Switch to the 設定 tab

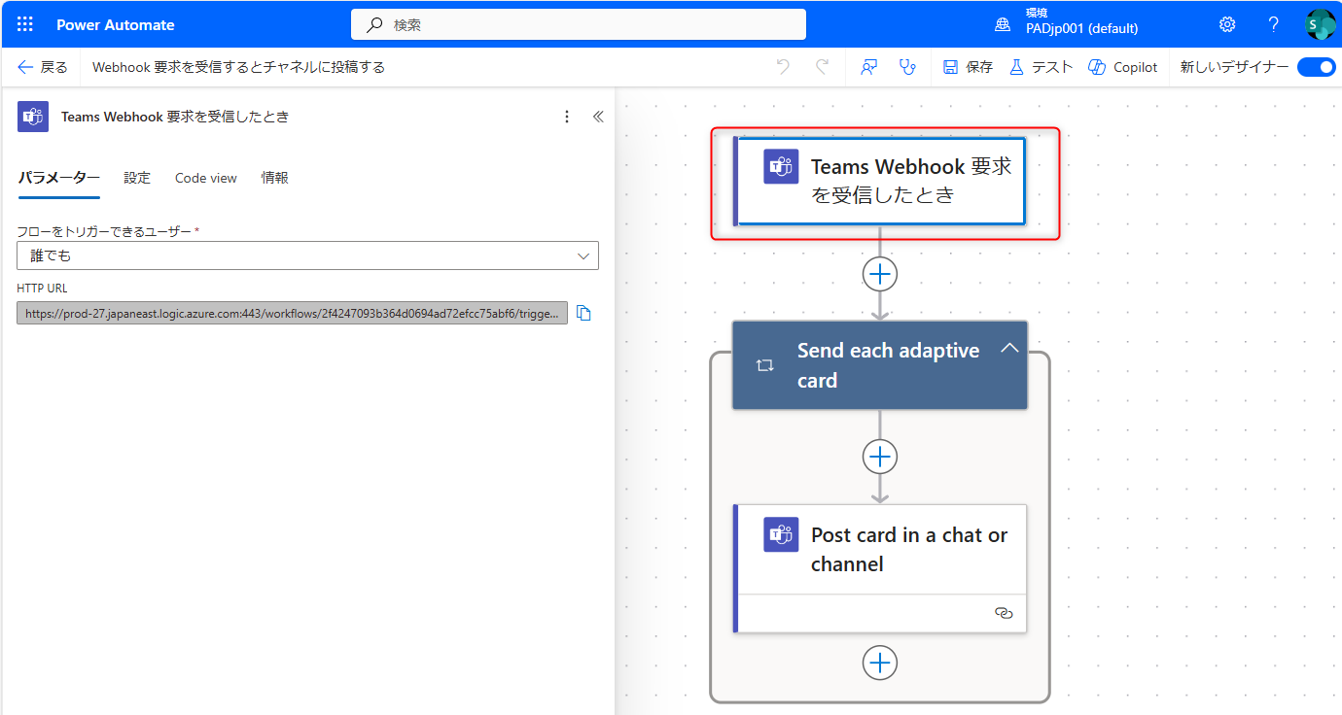coord(137,178)
